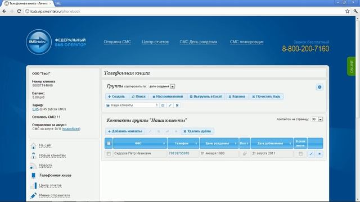
Task: Reload the page in the browser
Action: 19,11
